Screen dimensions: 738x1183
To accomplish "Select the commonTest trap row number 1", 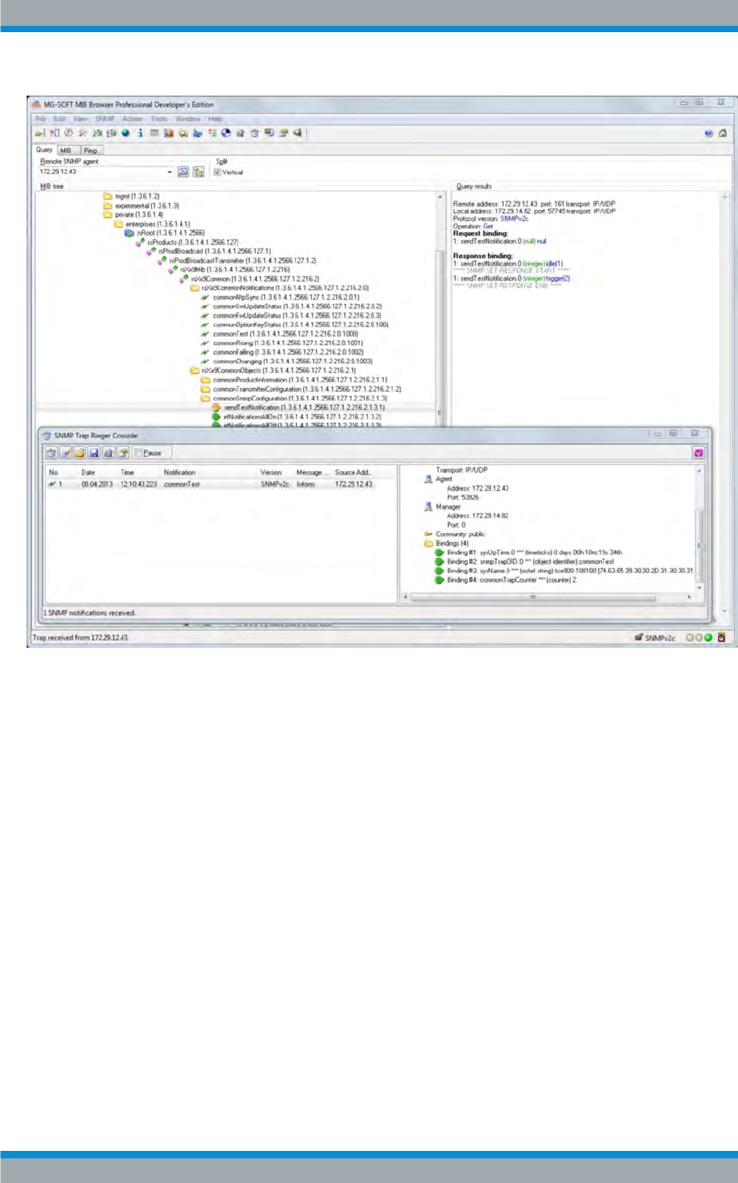I will [221, 484].
